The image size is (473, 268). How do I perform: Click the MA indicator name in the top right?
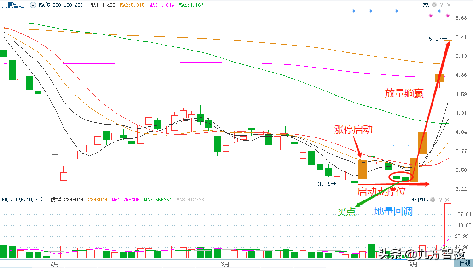(x=426, y=5)
